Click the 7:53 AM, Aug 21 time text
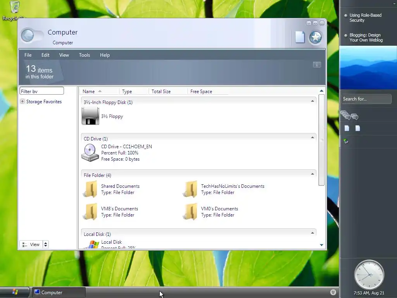The image size is (397, 298). pos(369,293)
